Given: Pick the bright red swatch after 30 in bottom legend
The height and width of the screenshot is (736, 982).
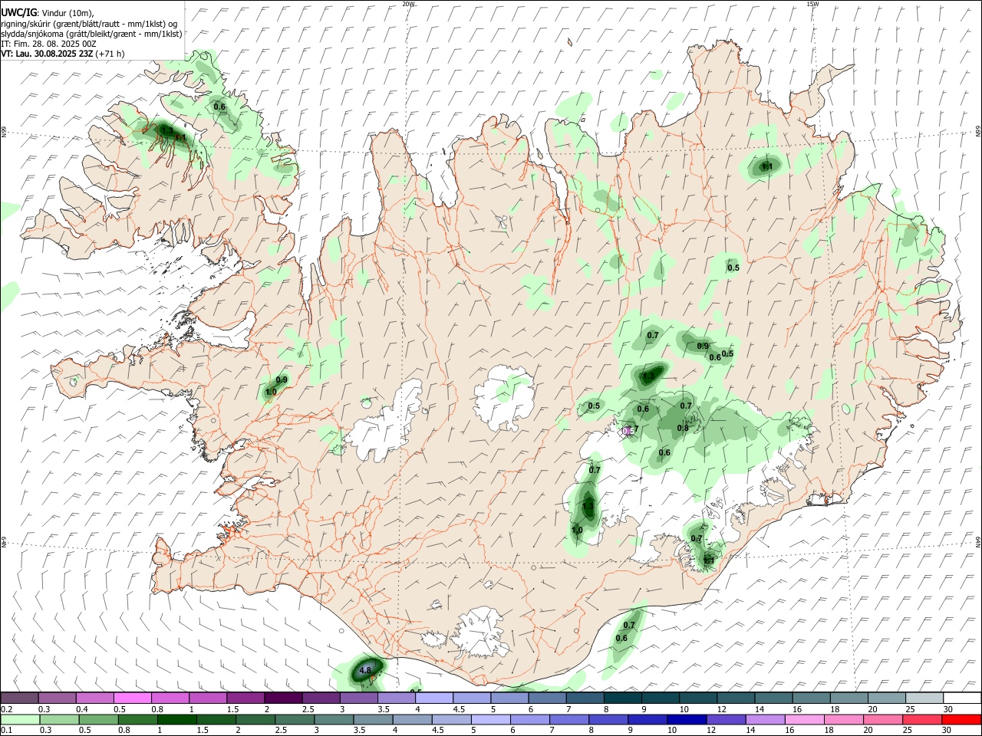Looking at the screenshot, I should tap(961, 719).
